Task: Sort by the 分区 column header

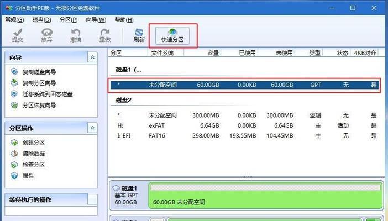Action: 128,52
